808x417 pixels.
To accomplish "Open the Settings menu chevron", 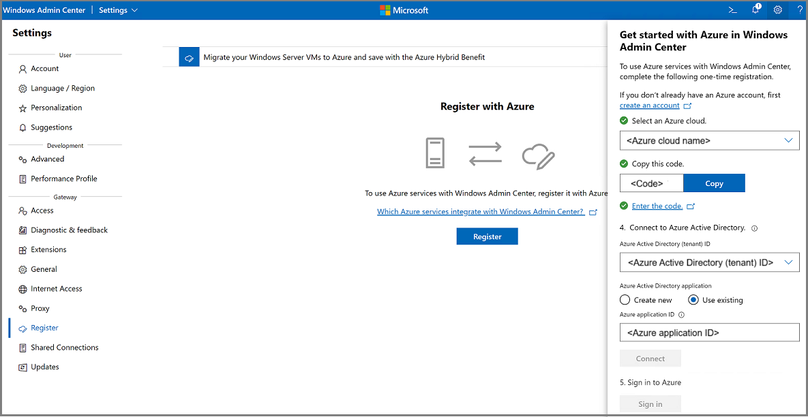I will pos(134,10).
